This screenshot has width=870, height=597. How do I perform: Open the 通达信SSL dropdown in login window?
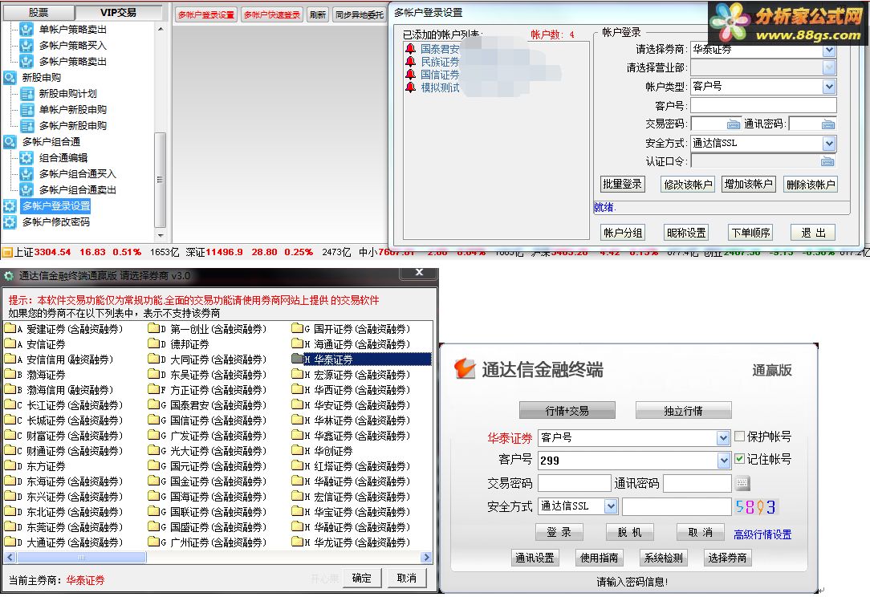click(610, 506)
